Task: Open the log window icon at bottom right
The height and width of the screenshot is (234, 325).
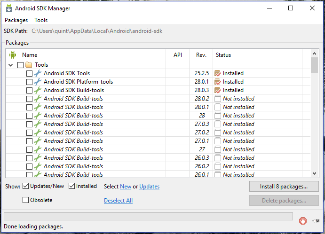Action: click(315, 220)
